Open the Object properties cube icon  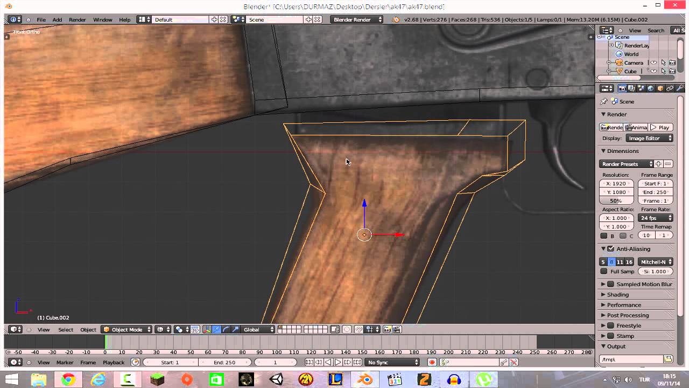[x=660, y=88]
